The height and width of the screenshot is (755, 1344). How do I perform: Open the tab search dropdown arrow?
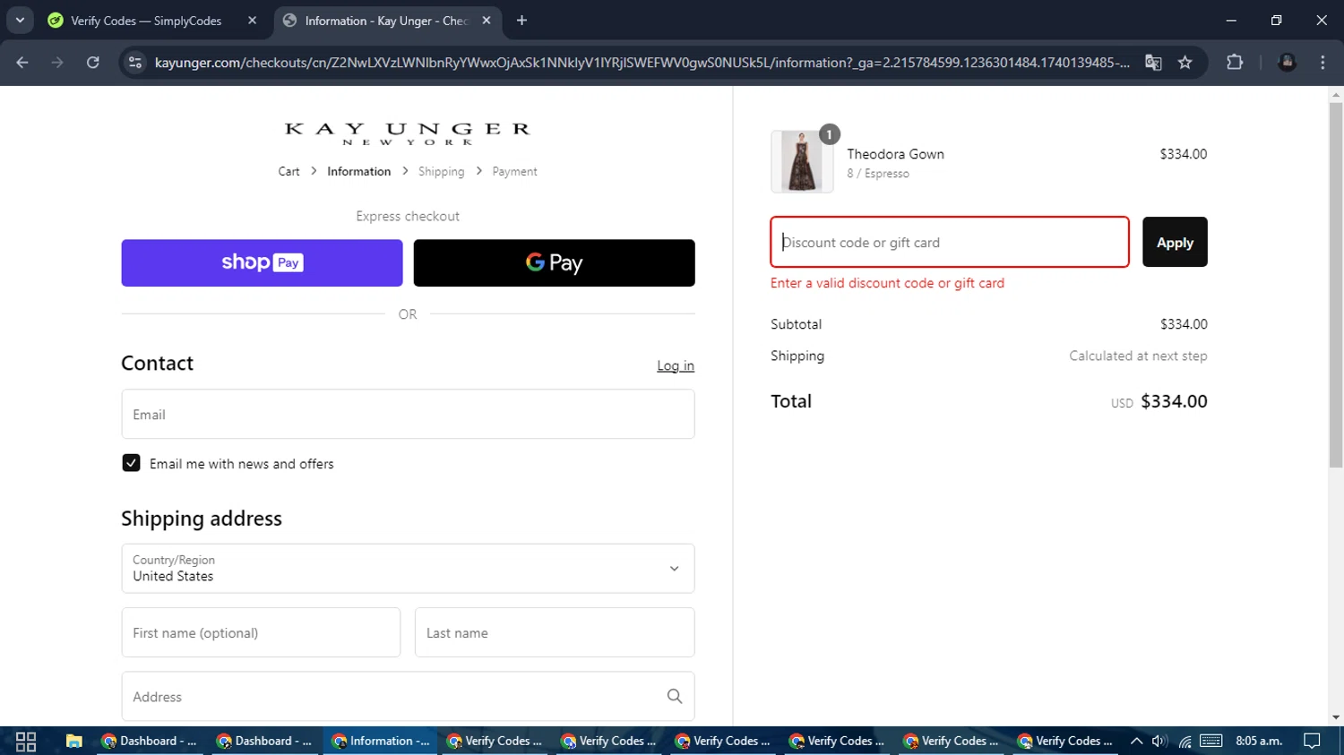click(x=20, y=21)
